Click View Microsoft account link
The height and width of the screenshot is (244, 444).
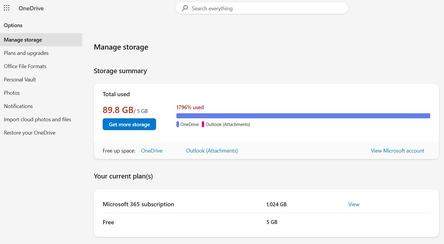click(397, 151)
